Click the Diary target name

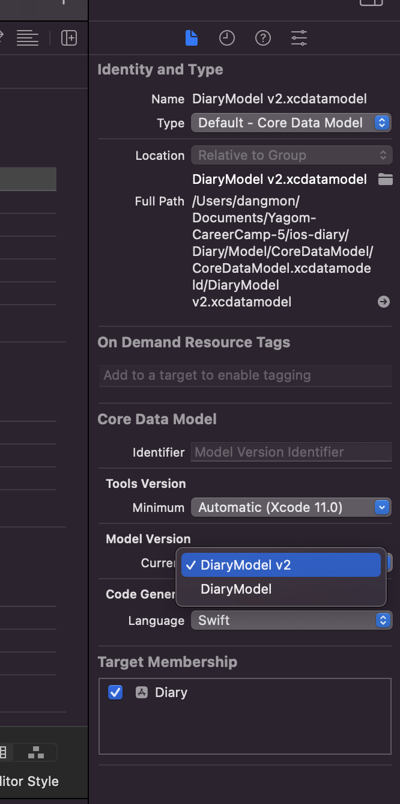(x=171, y=692)
